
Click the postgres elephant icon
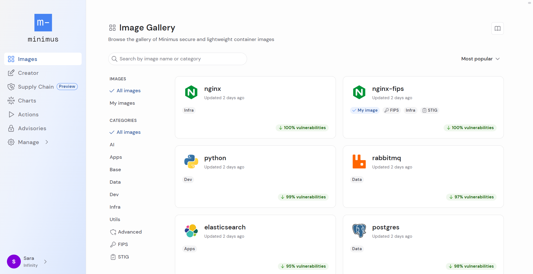[359, 231]
